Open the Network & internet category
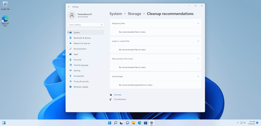Screen dimensions: 261x126 click(86, 43)
